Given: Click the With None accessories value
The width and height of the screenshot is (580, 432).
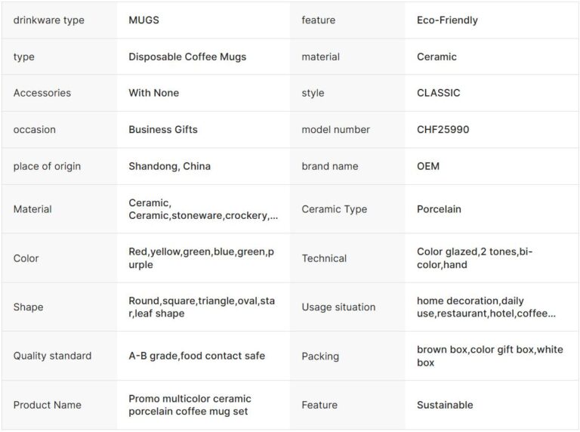Looking at the screenshot, I should 153,93.
